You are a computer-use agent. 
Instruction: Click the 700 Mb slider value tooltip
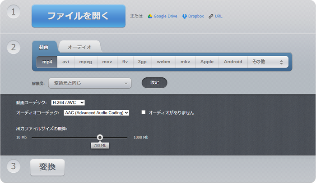coord(100,146)
